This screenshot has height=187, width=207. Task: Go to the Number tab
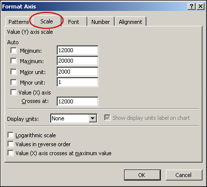coord(101,22)
